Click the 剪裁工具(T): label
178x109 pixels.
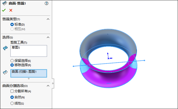click(19, 43)
